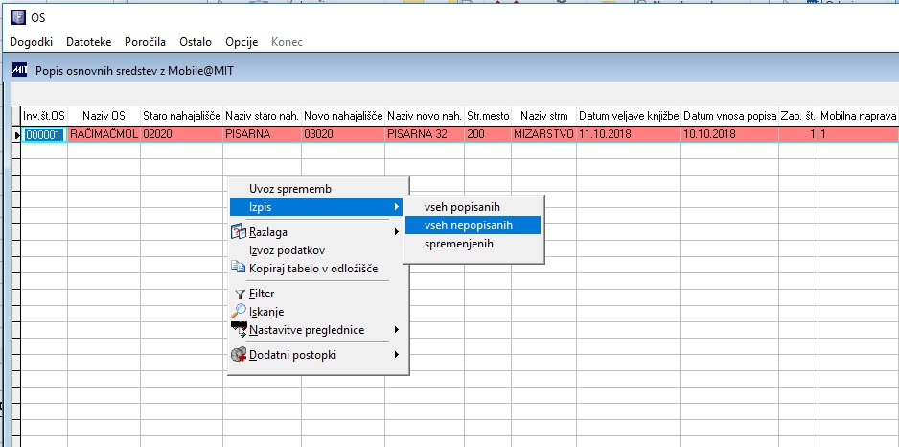
Task: Click the copy-table clipboard icon
Action: coord(238,267)
